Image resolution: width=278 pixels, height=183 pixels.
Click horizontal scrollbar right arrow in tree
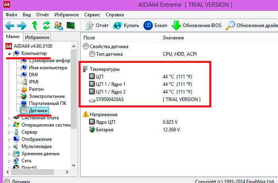(67, 172)
